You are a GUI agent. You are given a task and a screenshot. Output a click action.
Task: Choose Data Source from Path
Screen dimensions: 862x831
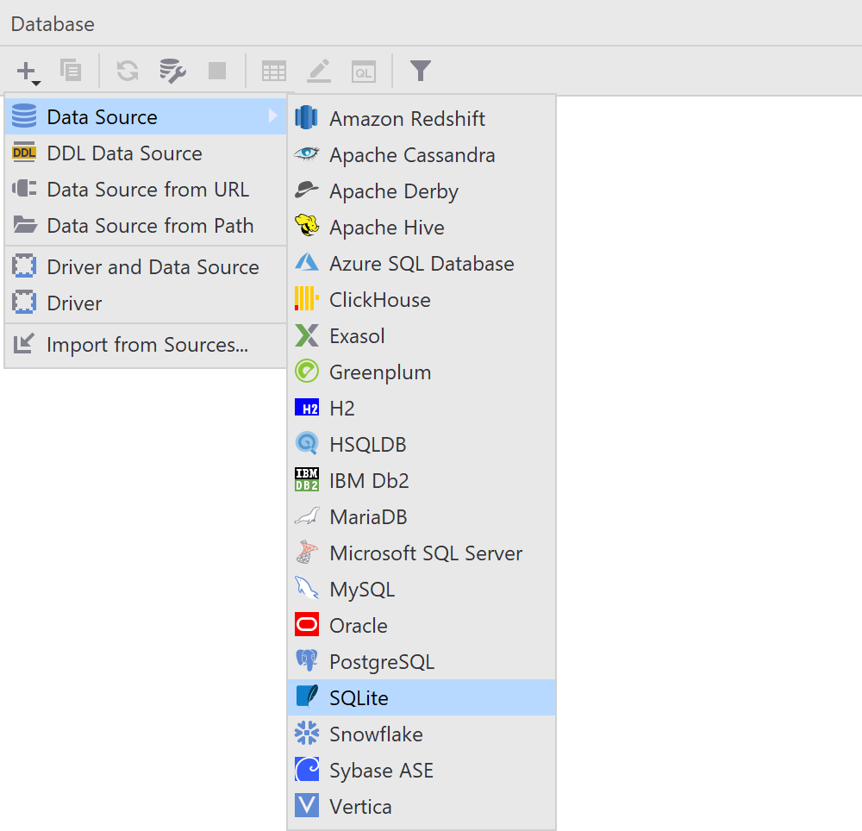point(146,225)
